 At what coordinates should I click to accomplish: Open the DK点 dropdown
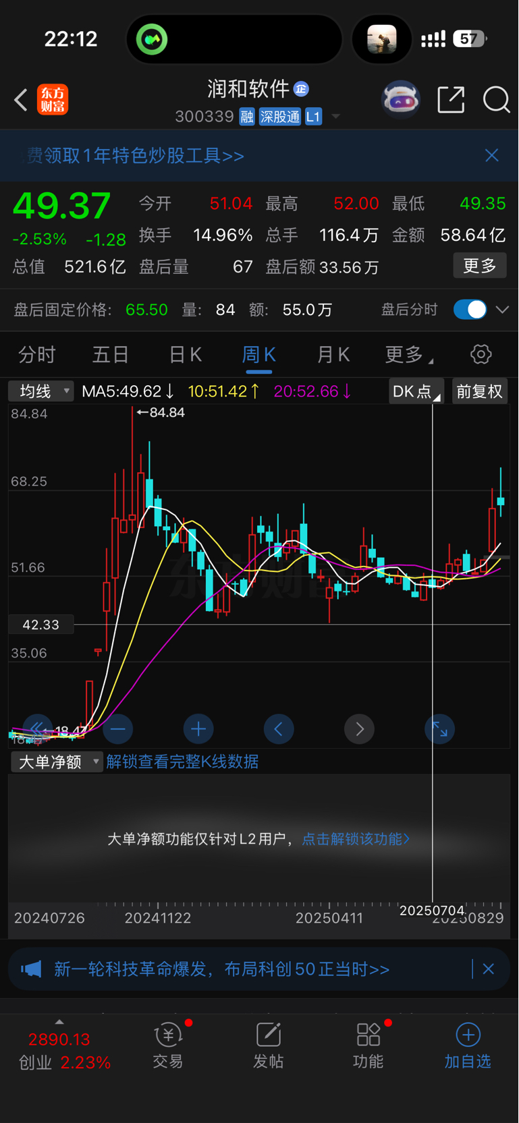click(x=416, y=391)
